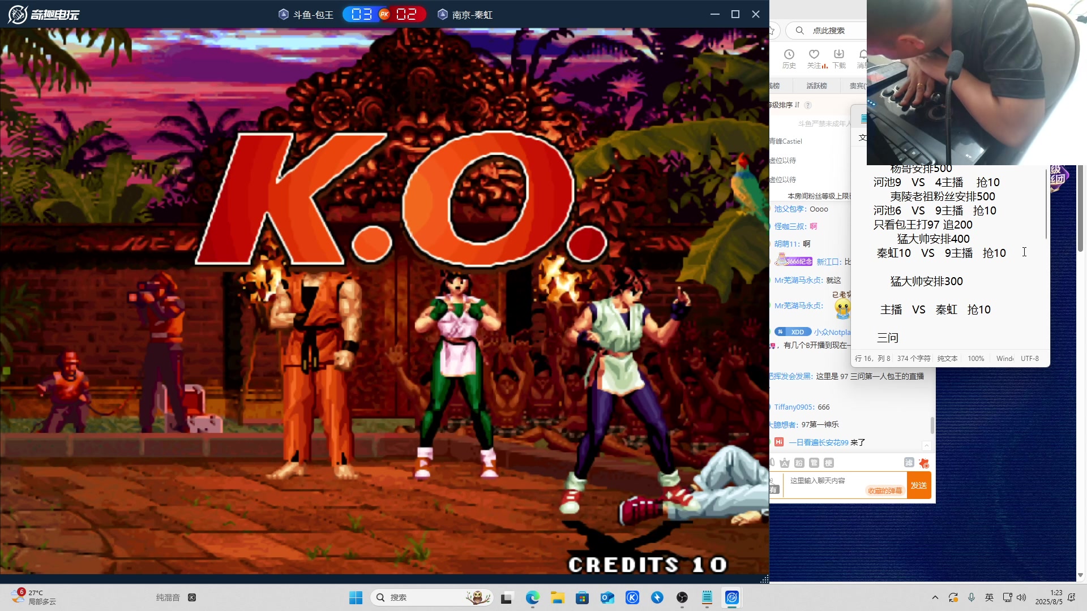Show hidden tray icons chevron
Viewport: 1087px width, 611px height.
click(x=935, y=597)
